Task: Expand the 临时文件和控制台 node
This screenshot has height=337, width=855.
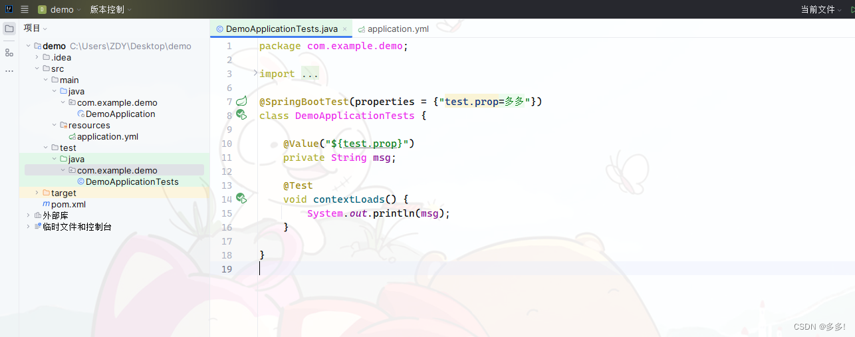Action: point(29,227)
